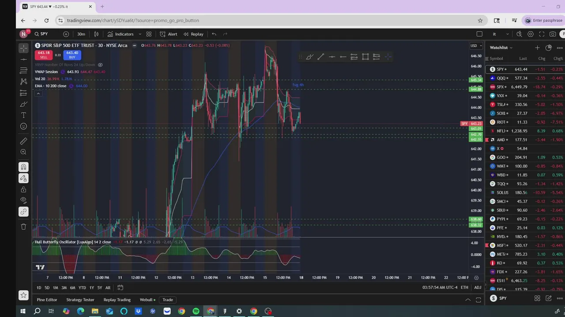Select the trend line drawing tool
Viewport: 565px width, 317px height.
click(23, 59)
